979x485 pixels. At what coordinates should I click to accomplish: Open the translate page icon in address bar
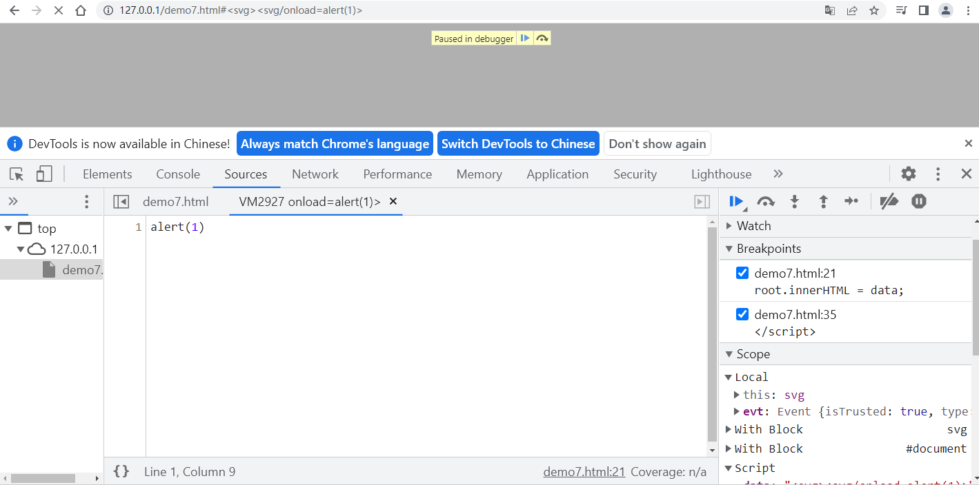830,10
